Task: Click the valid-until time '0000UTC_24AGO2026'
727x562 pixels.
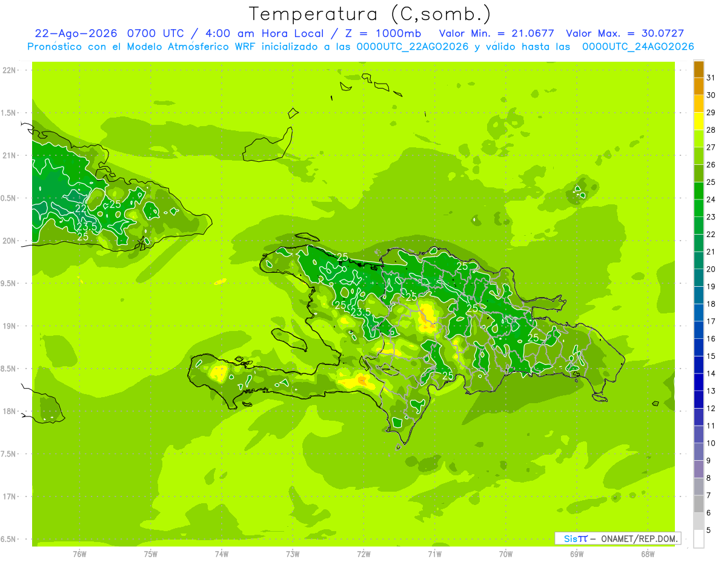Action: [x=637, y=47]
